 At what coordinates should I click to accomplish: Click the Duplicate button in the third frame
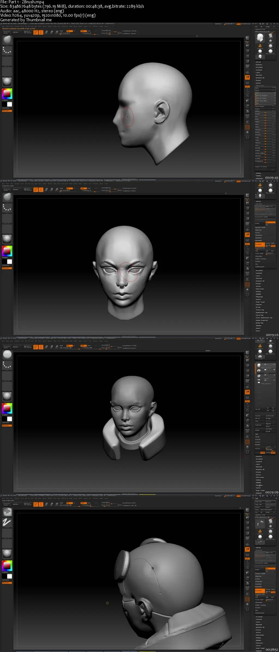(x=258, y=425)
